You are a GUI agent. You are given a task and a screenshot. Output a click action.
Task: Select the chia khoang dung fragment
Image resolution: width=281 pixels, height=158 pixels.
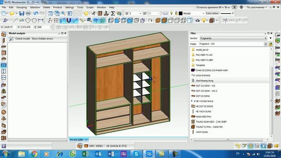(x=204, y=81)
